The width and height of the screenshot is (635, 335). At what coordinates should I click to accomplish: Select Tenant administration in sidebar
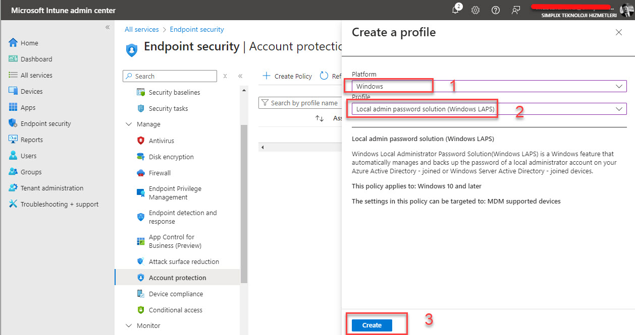51,188
